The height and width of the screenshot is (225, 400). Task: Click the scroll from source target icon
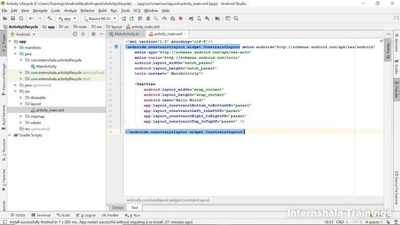(75, 34)
